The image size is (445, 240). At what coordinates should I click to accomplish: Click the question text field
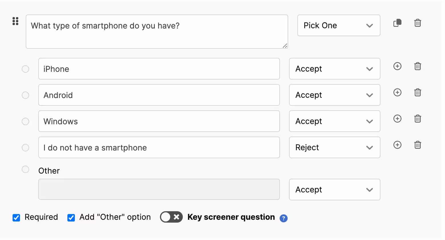click(157, 32)
